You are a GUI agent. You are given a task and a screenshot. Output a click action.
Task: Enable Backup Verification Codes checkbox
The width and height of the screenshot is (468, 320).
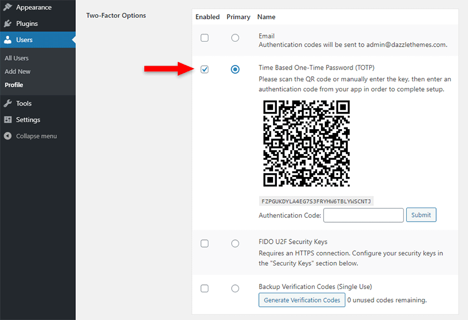tap(204, 288)
